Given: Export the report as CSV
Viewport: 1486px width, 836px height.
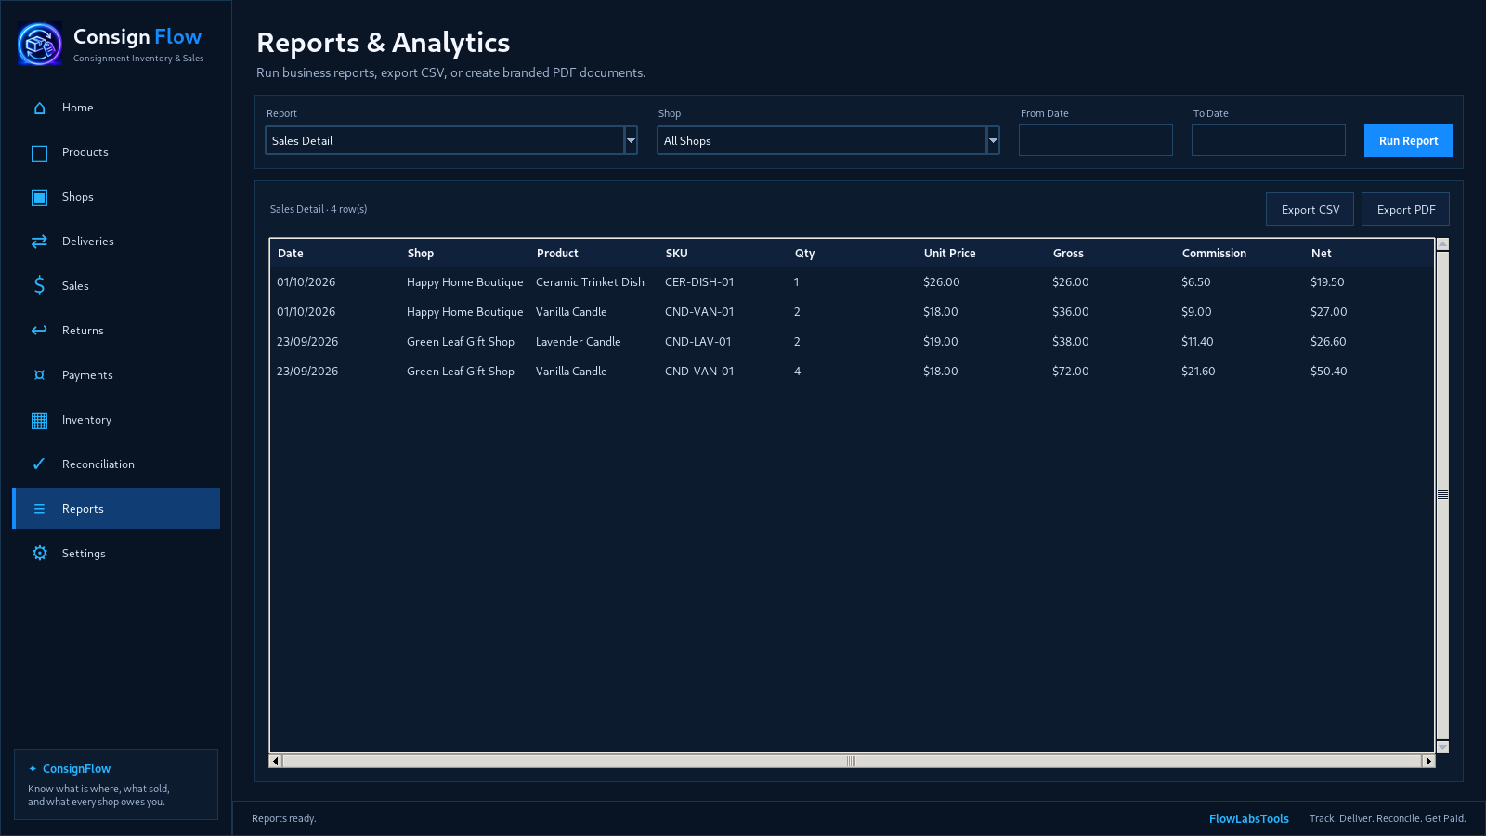Looking at the screenshot, I should point(1310,209).
